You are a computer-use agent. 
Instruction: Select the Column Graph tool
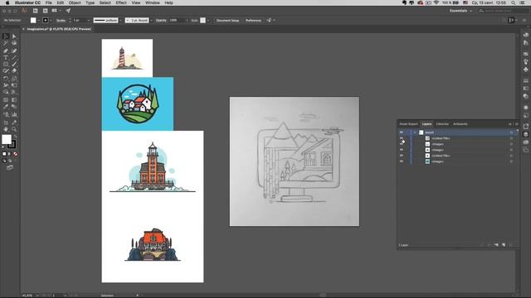(14, 115)
